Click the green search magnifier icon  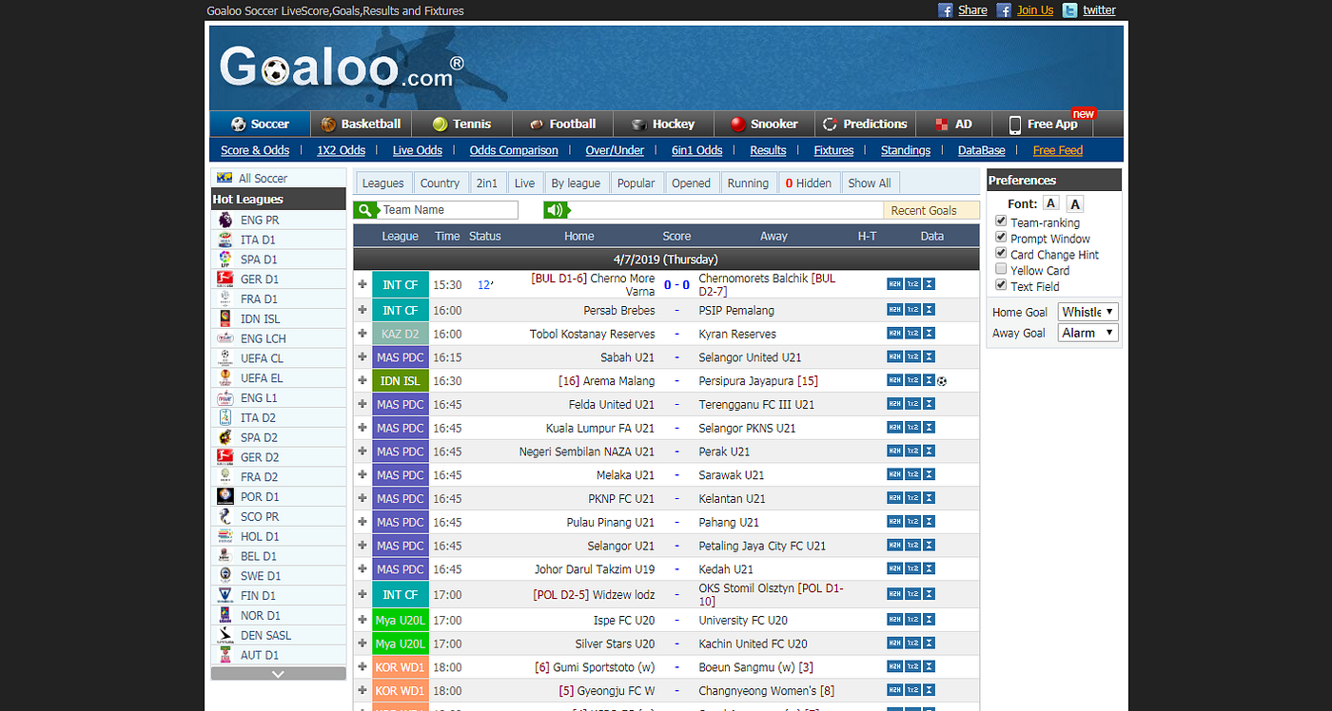tap(365, 210)
